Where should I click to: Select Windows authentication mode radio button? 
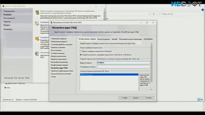coord(81,51)
